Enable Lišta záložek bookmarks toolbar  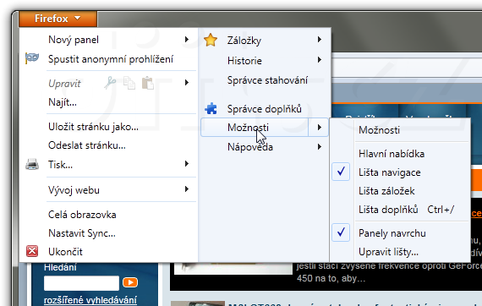pyautogui.click(x=386, y=191)
